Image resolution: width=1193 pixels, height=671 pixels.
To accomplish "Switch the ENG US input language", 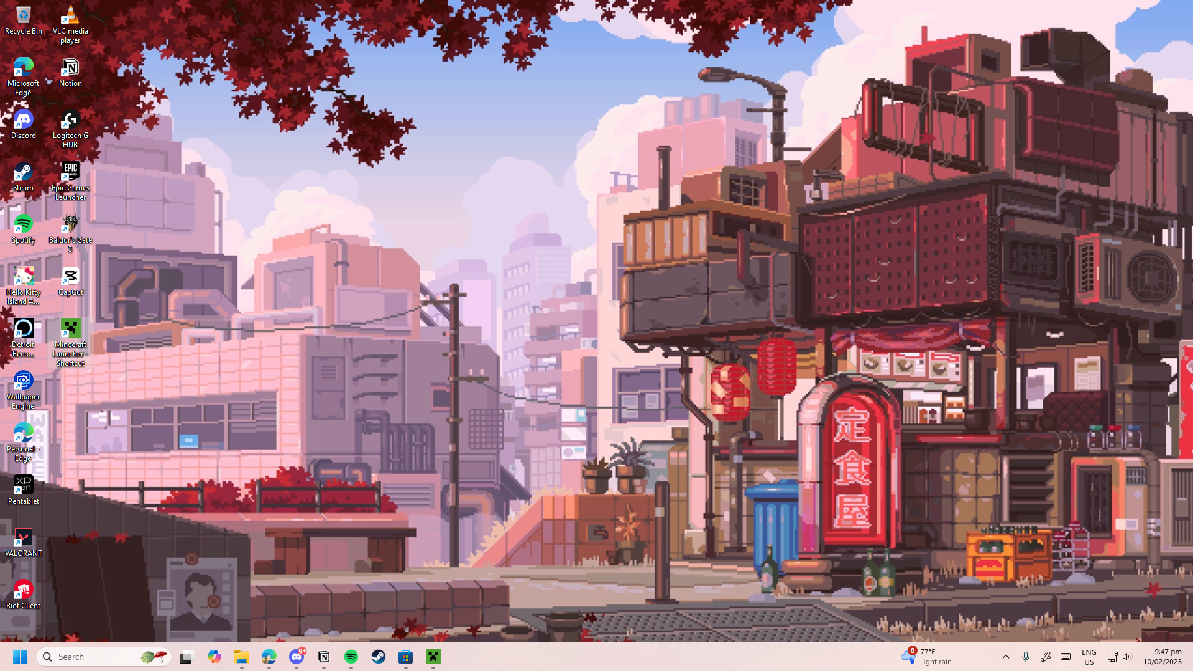I will pos(1089,657).
